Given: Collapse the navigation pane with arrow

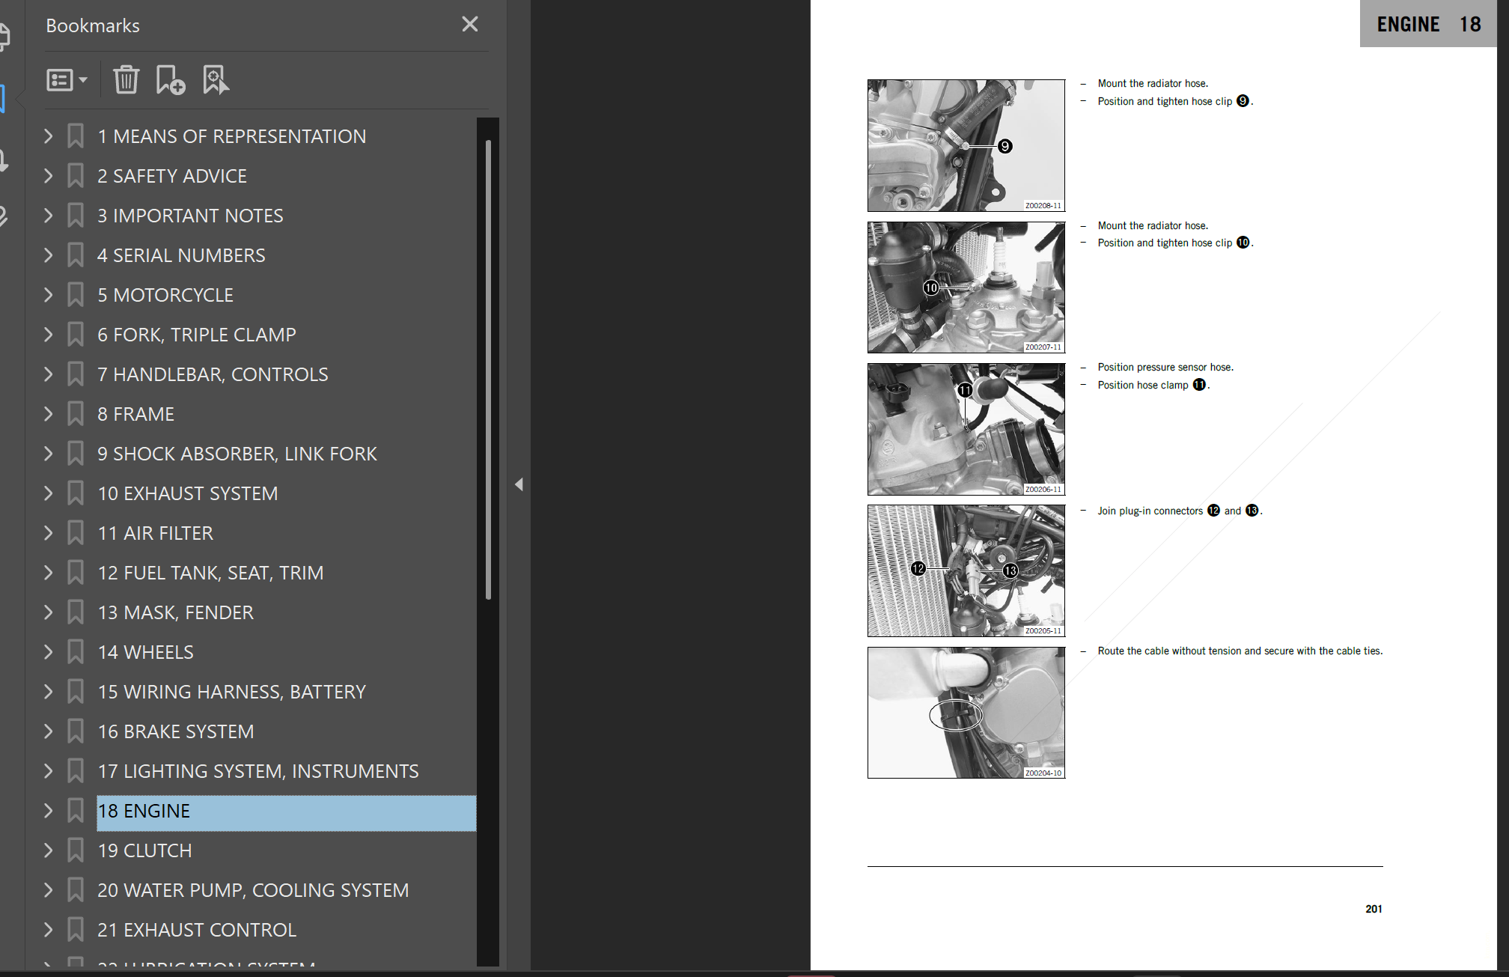Looking at the screenshot, I should pyautogui.click(x=519, y=484).
